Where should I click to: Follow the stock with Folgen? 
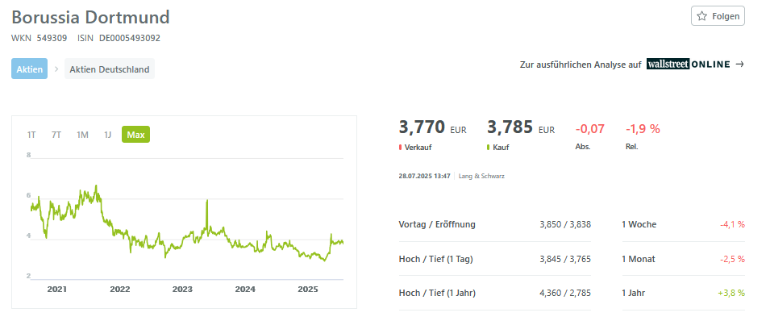coord(718,16)
